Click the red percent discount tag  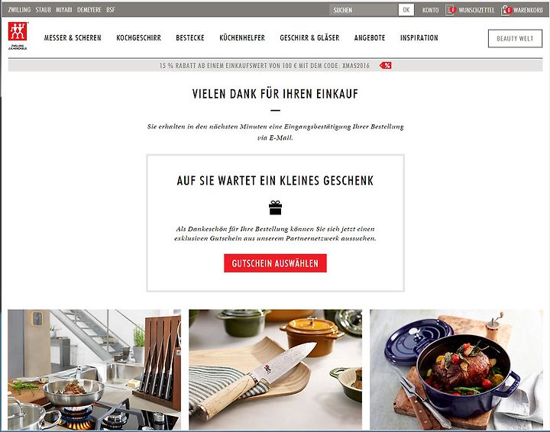(x=386, y=66)
